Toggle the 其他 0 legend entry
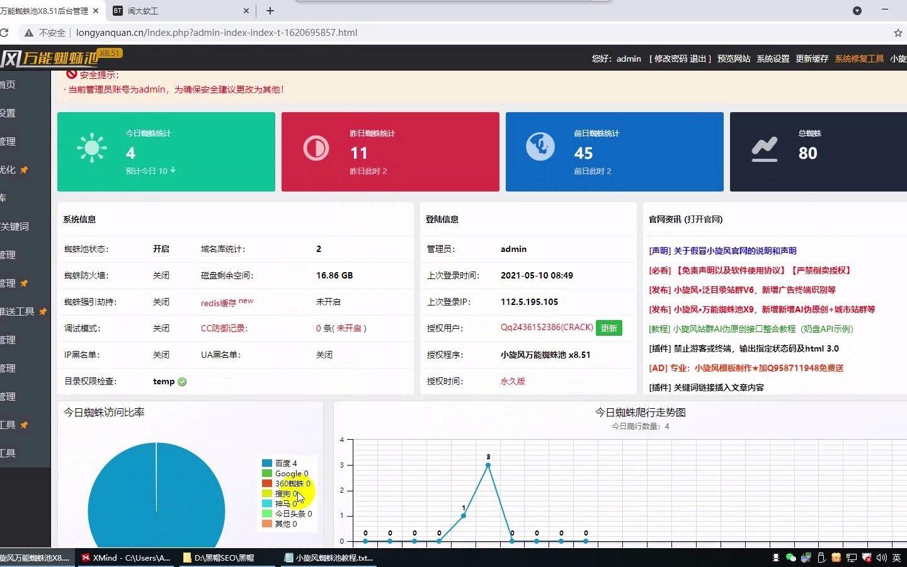 point(280,524)
